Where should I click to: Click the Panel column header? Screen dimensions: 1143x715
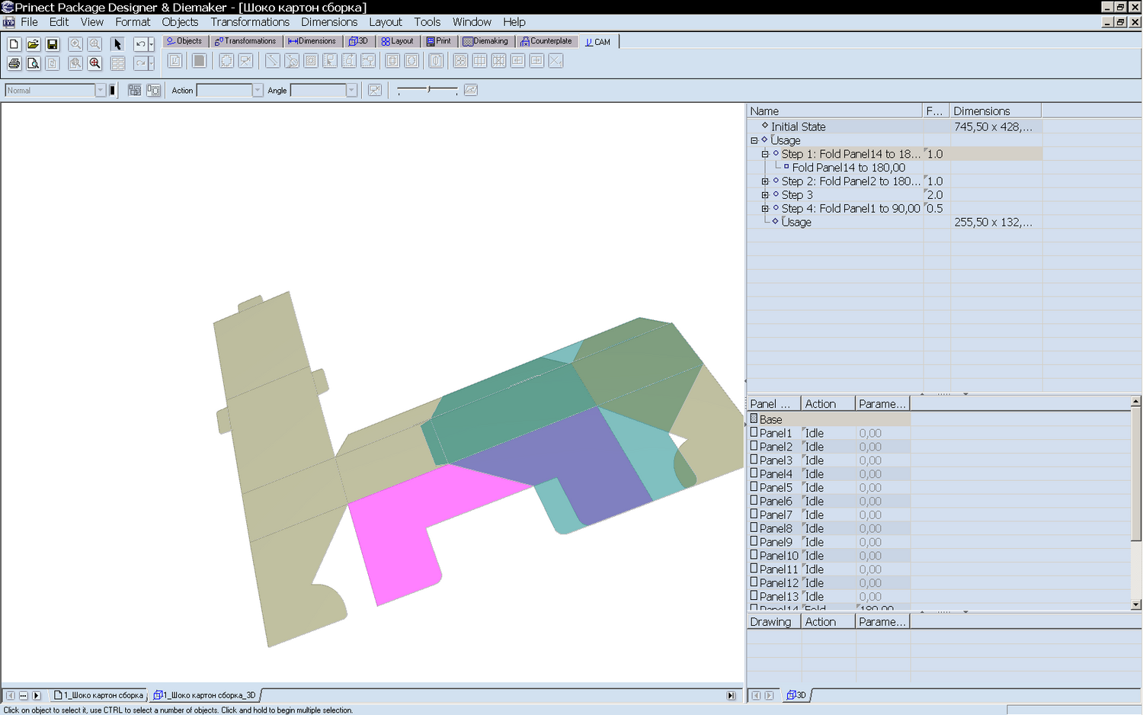(x=773, y=404)
